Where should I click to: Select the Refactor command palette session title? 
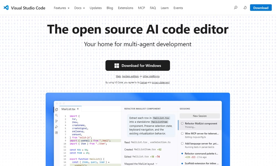pyautogui.click(x=201, y=154)
